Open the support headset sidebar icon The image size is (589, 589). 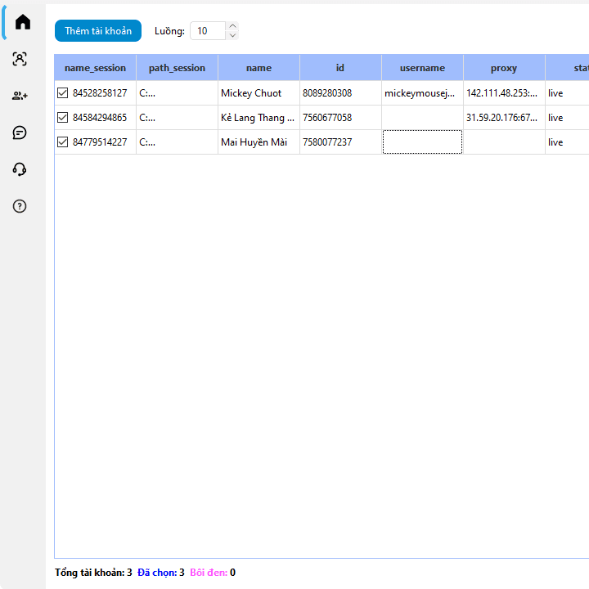pos(20,169)
